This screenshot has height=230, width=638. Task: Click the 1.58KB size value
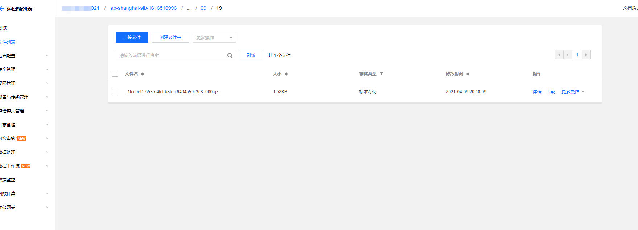coord(280,92)
